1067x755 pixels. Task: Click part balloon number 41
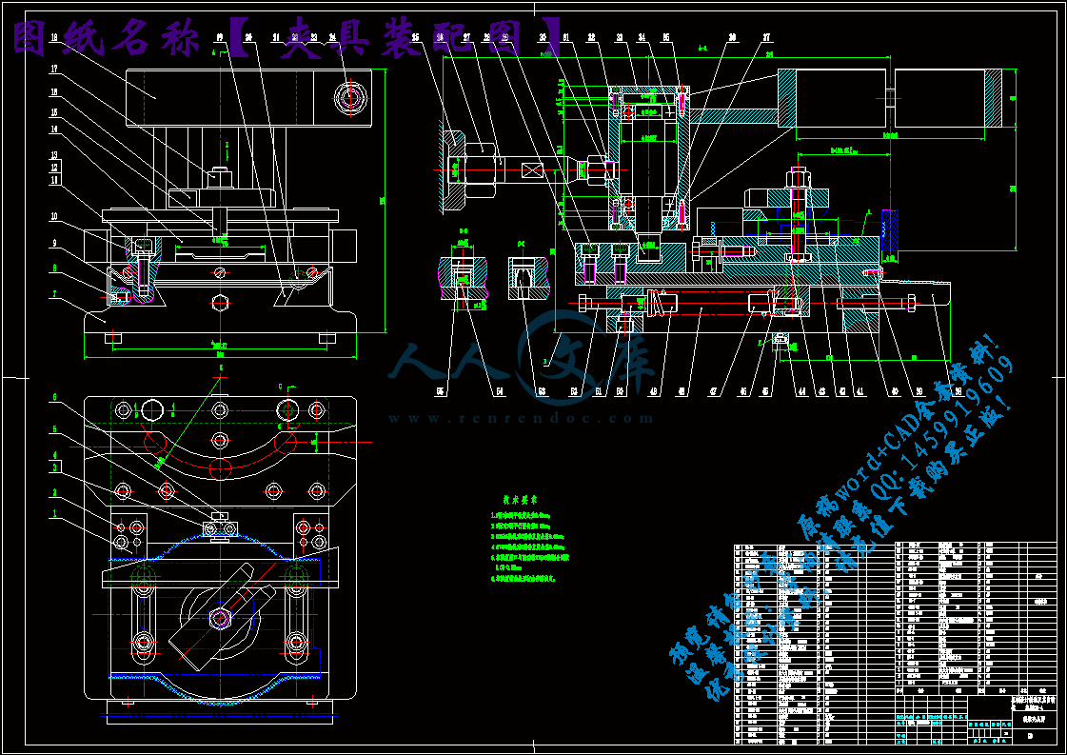(x=860, y=392)
